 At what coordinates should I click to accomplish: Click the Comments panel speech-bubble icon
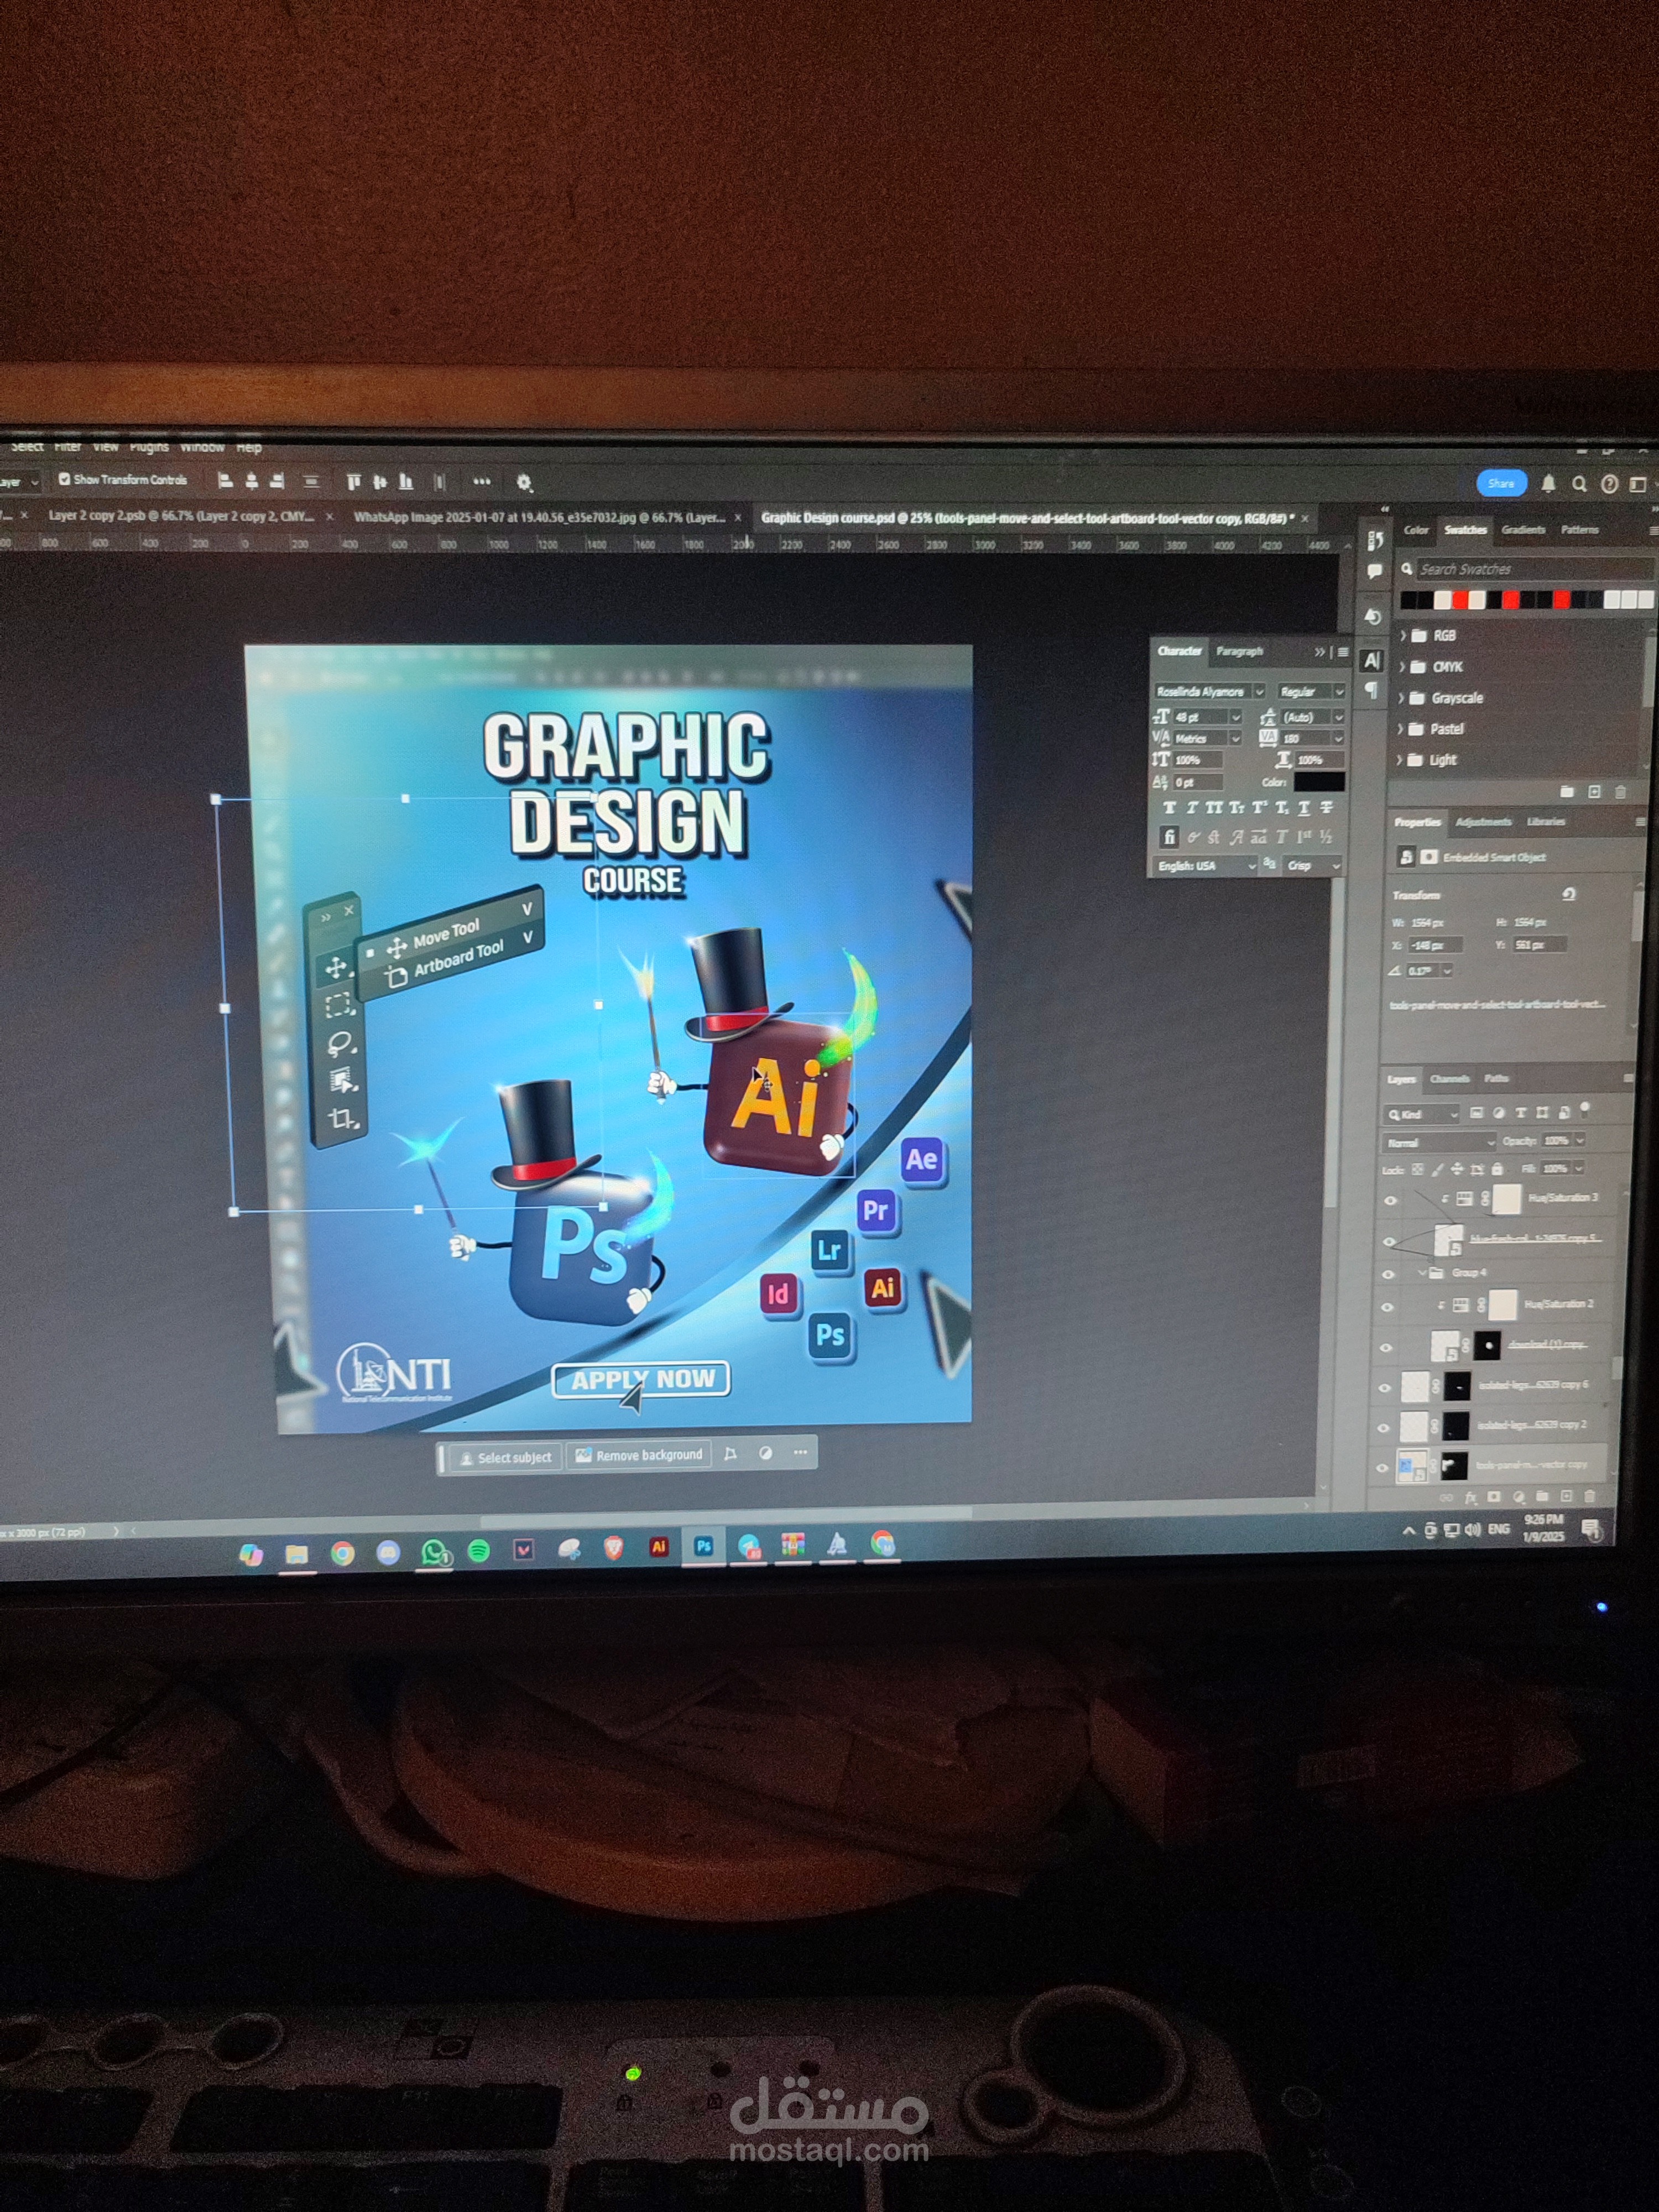[1375, 571]
